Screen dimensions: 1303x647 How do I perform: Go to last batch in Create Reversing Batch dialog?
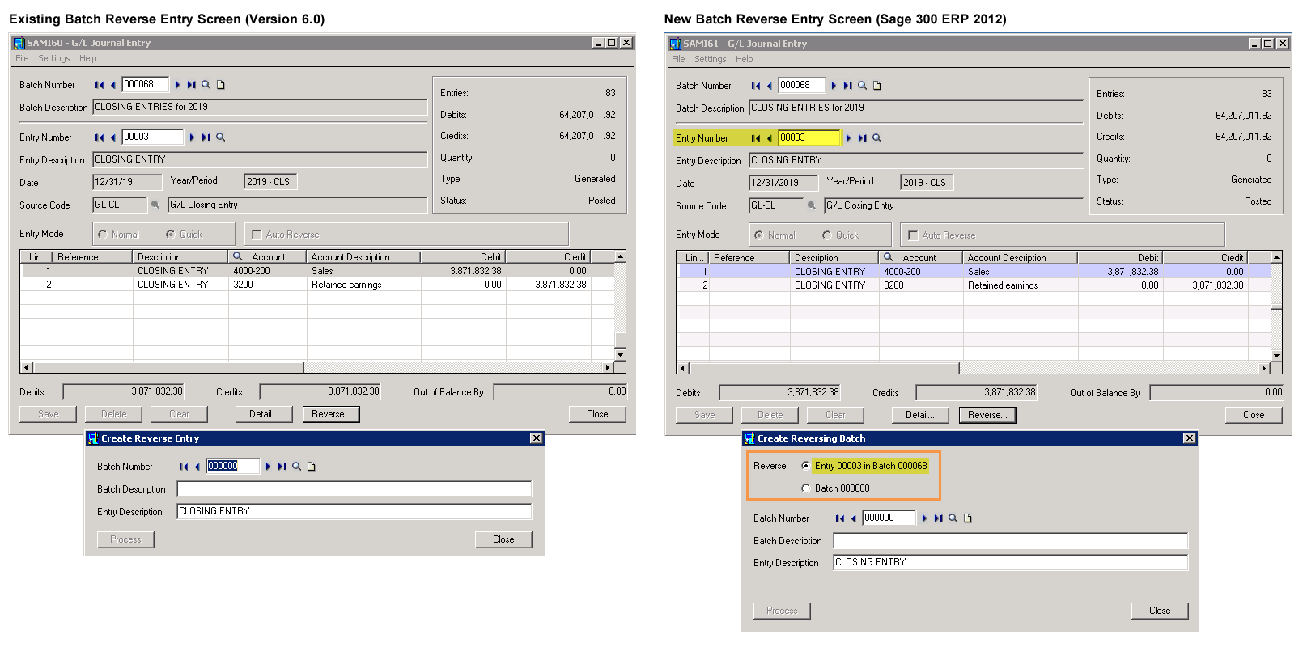click(x=939, y=518)
